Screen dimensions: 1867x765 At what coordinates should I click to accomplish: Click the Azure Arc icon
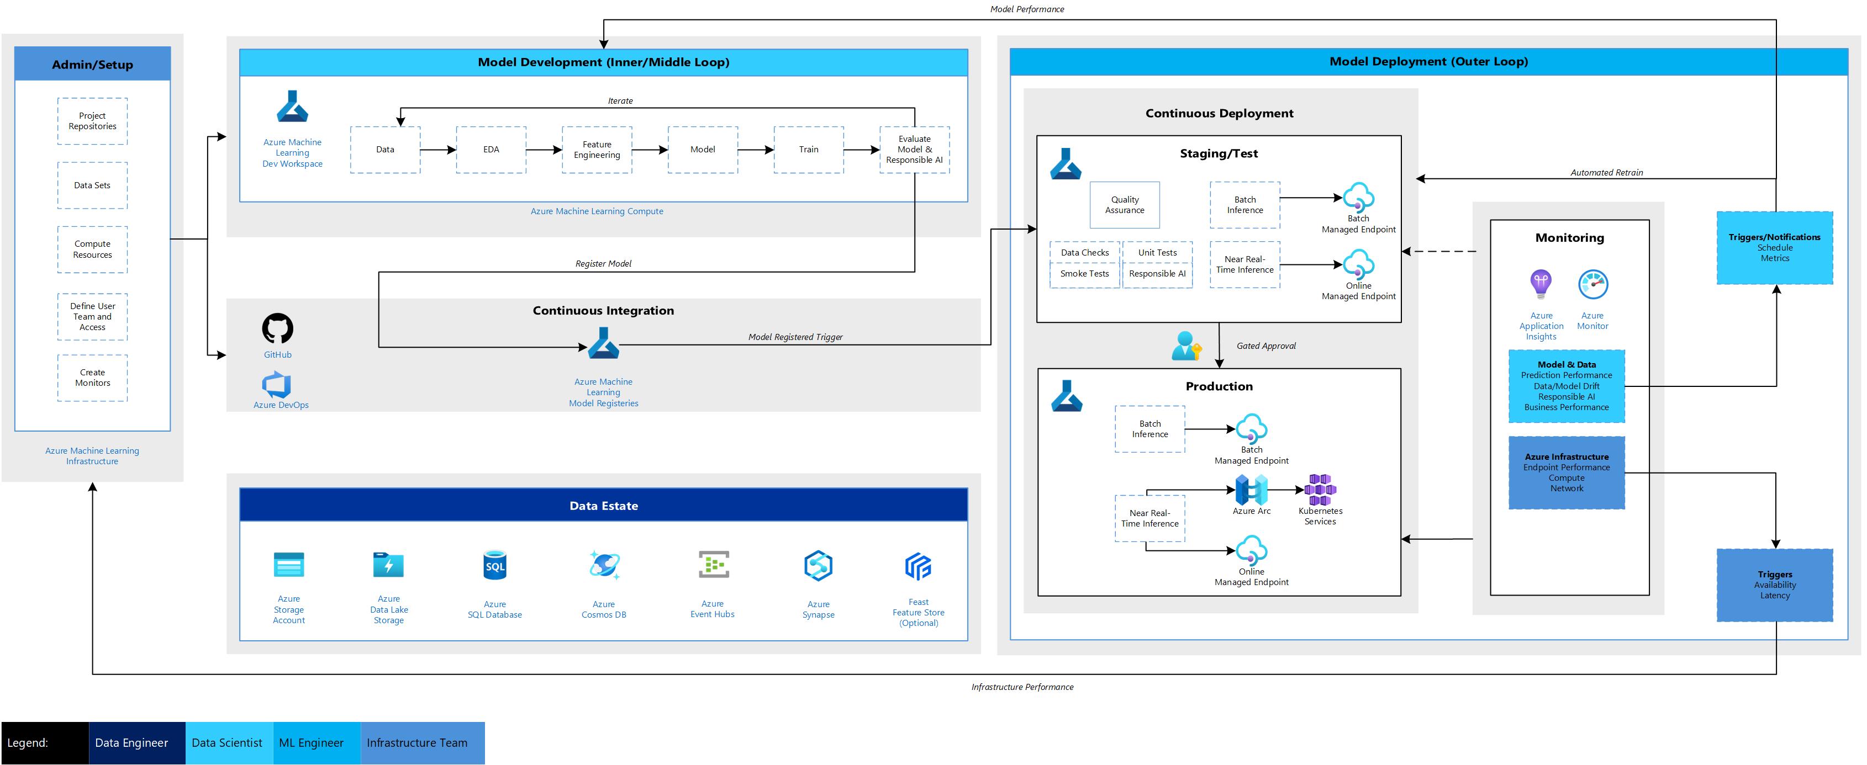[1252, 491]
